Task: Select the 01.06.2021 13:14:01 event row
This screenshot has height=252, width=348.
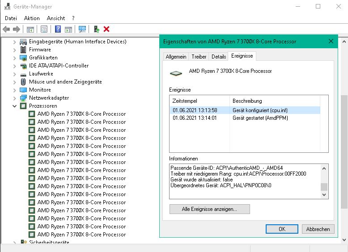Action: click(245, 118)
